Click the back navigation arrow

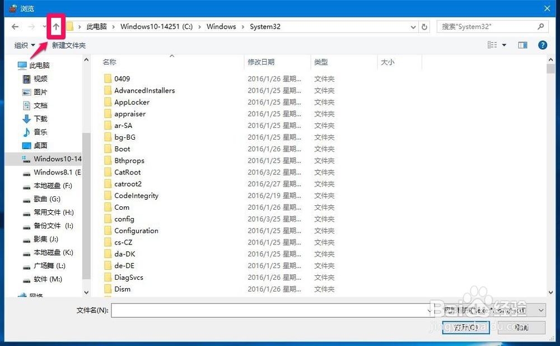(15, 26)
